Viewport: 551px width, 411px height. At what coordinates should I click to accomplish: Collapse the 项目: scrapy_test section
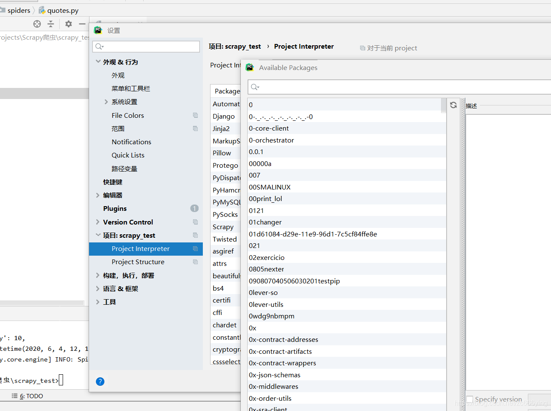click(98, 235)
